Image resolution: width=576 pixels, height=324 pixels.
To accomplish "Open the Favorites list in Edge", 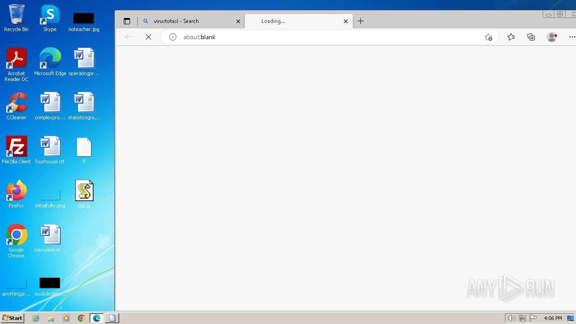I will [x=511, y=37].
